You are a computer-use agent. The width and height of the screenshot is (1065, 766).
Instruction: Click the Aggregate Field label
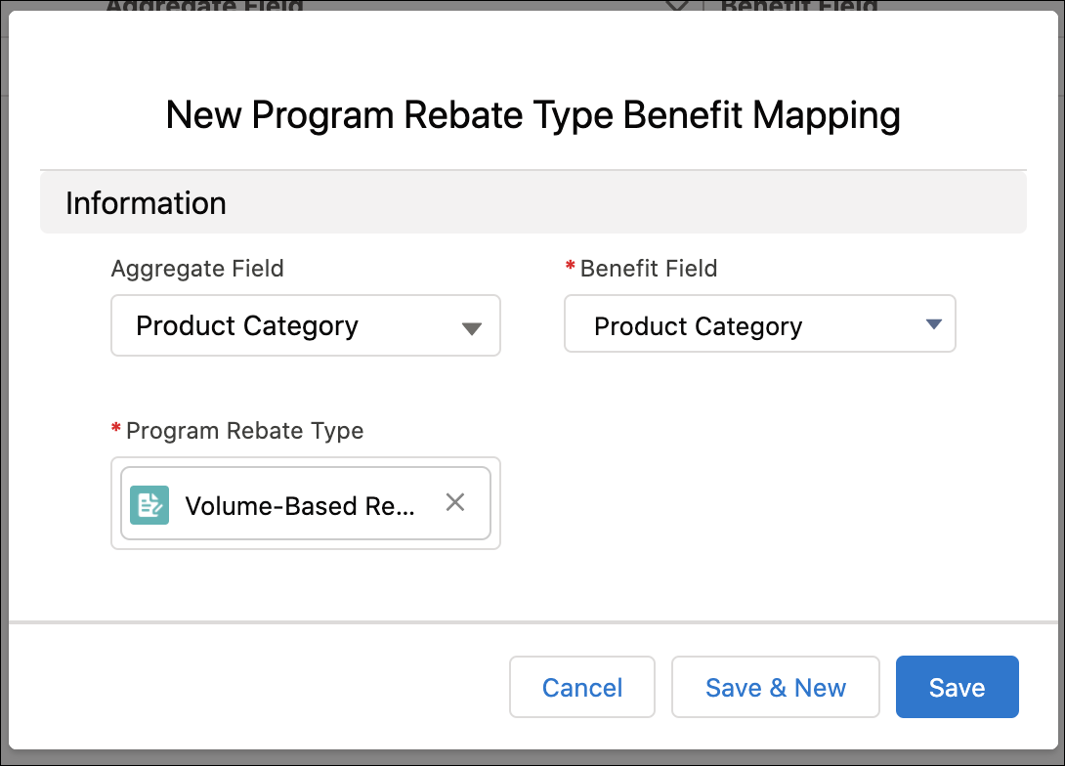coord(197,268)
